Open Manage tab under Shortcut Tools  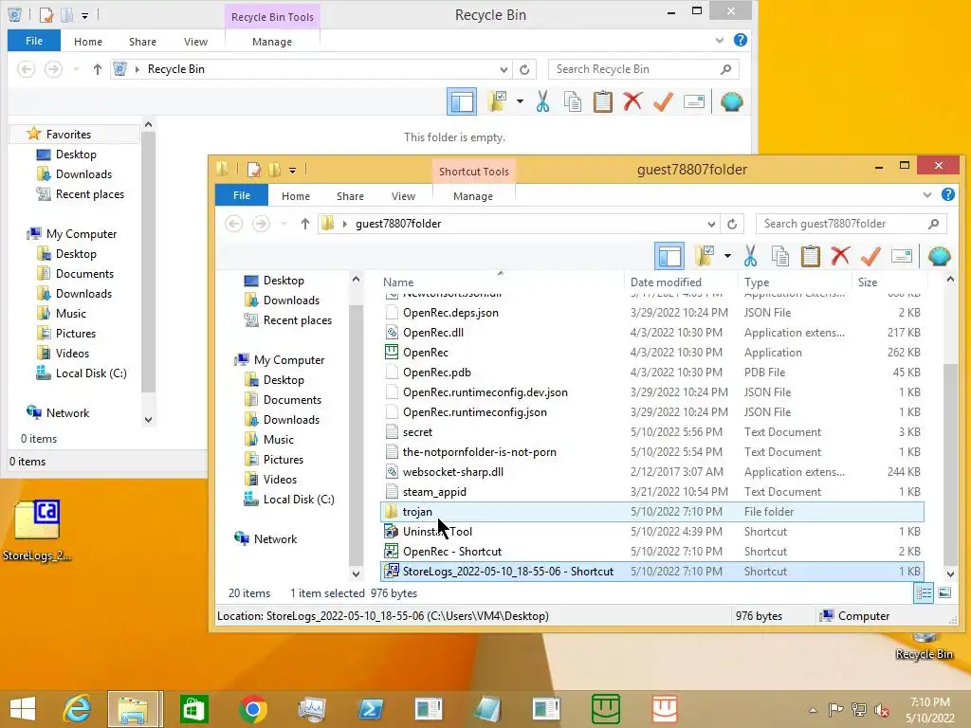[473, 196]
